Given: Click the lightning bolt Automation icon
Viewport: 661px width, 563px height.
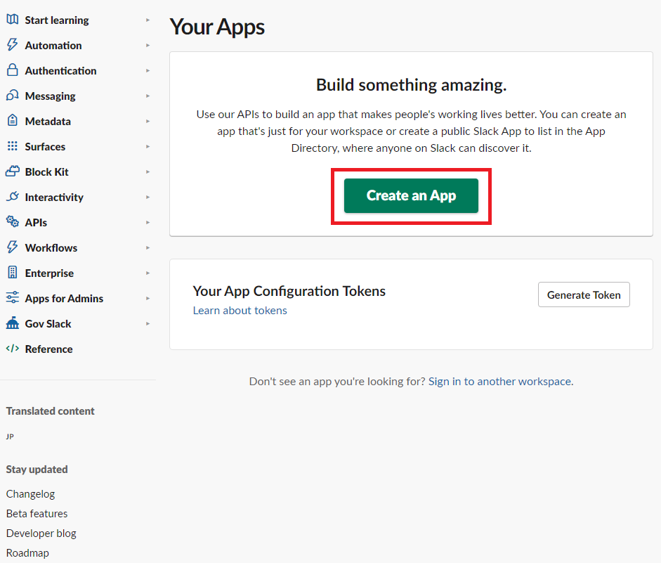Looking at the screenshot, I should click(12, 45).
